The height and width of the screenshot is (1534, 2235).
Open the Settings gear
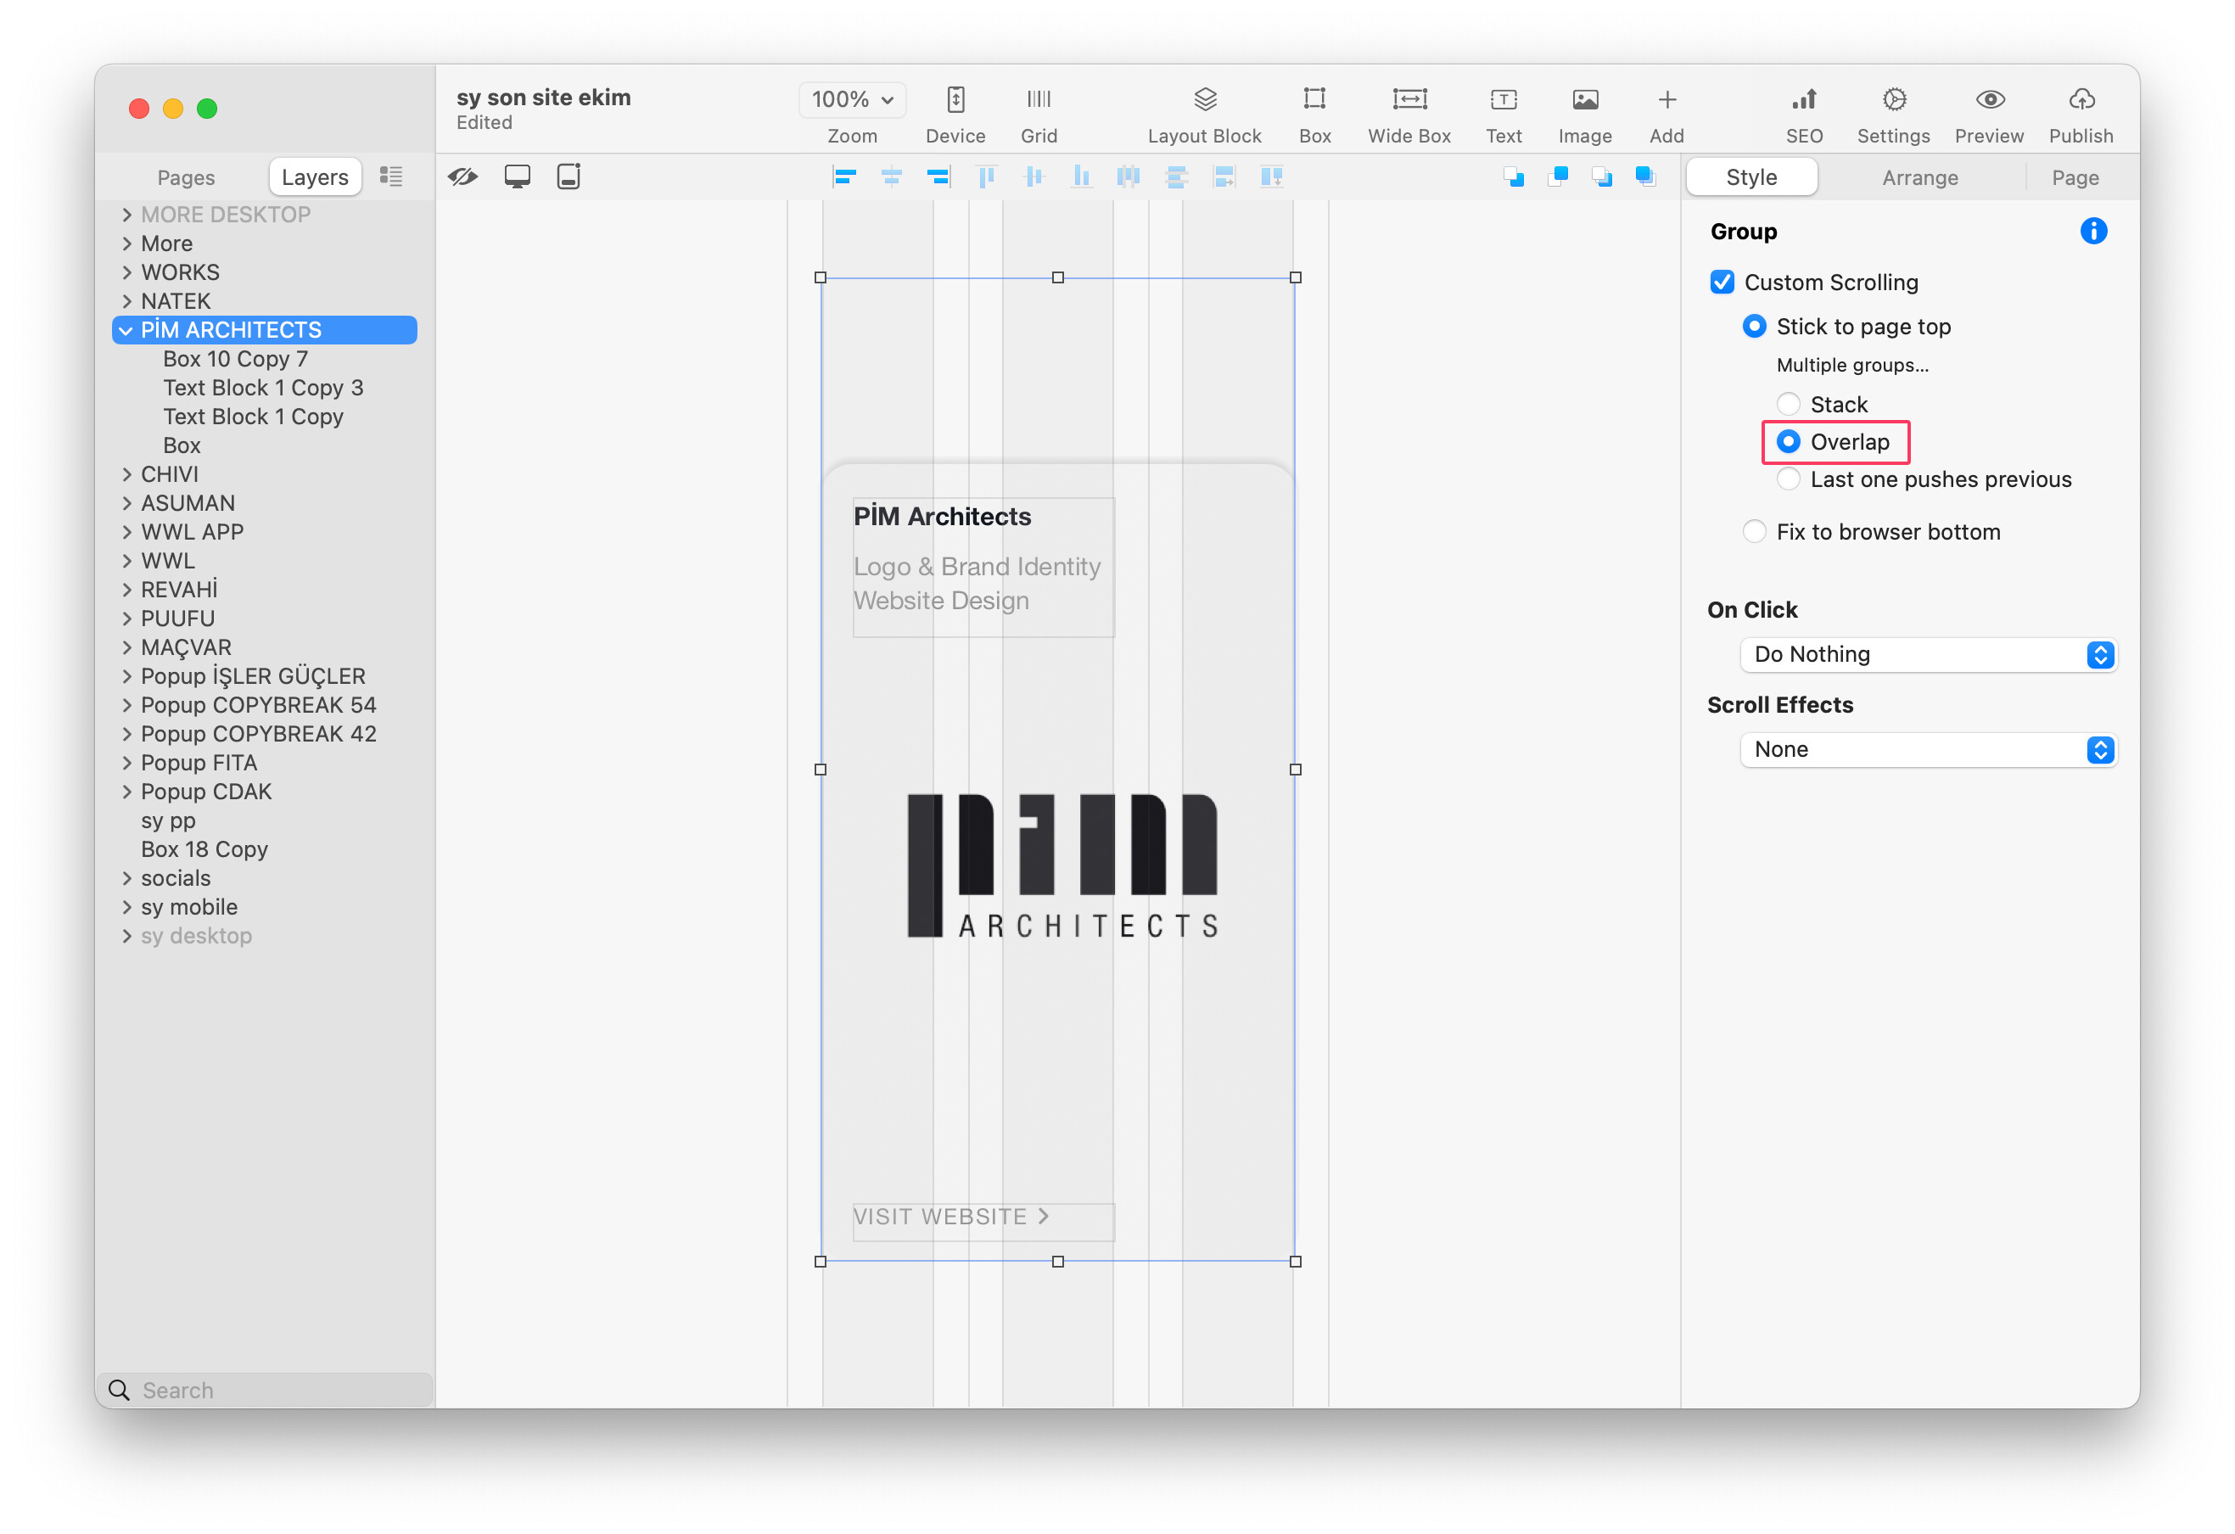(x=1893, y=99)
